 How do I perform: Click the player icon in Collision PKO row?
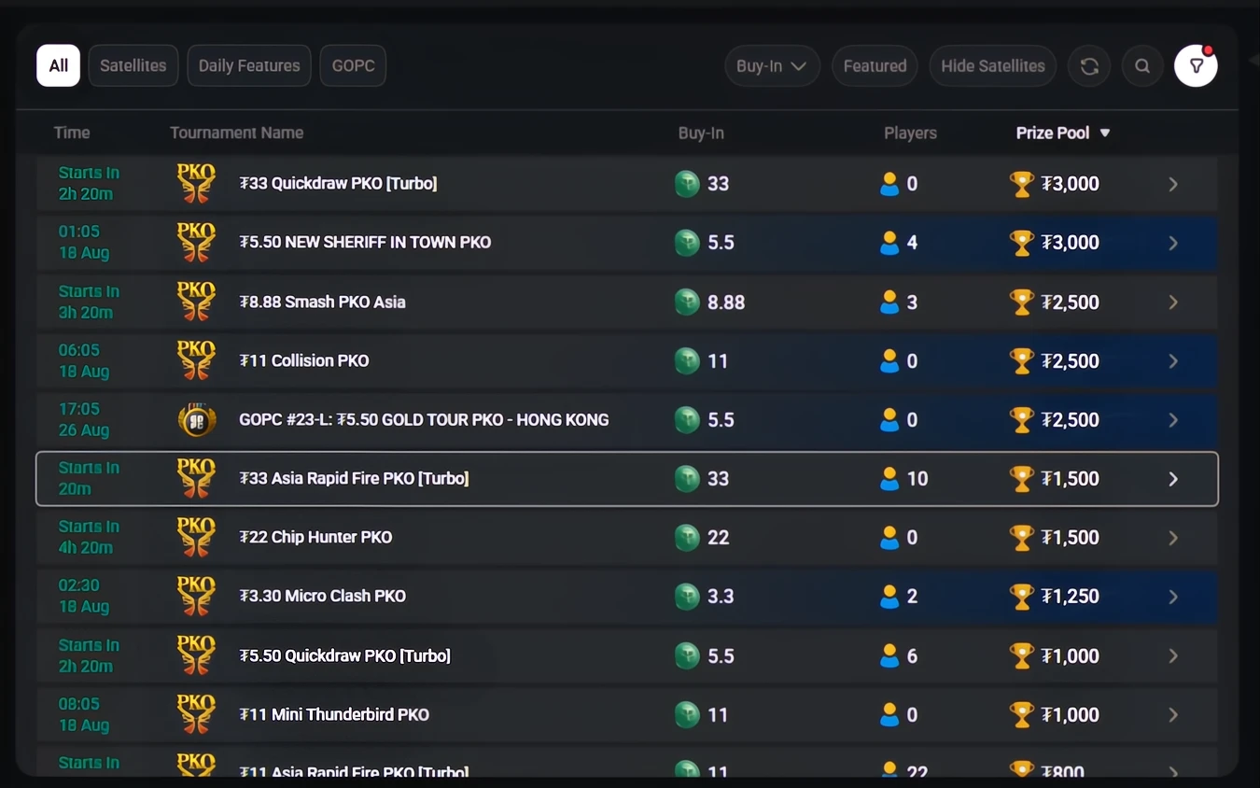(x=889, y=361)
